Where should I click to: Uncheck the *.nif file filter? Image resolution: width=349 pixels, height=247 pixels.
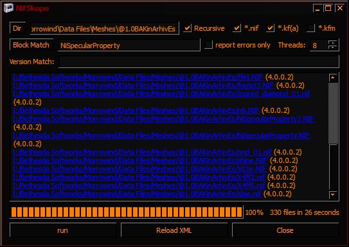tap(237, 28)
